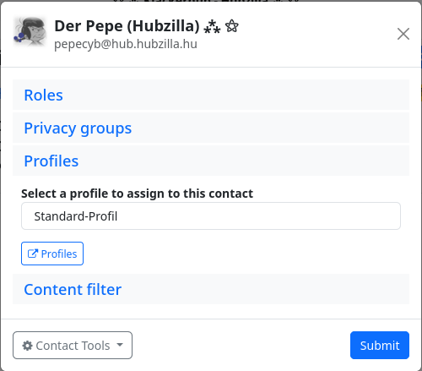Click the gear icon in Contact Tools
422x371 pixels.
27,346
